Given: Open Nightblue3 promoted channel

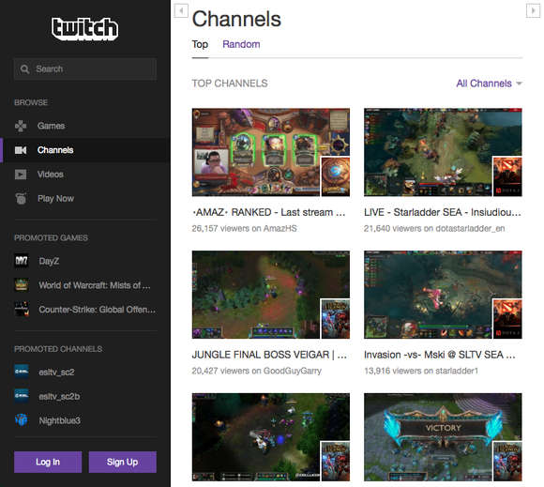Looking at the screenshot, I should point(60,420).
